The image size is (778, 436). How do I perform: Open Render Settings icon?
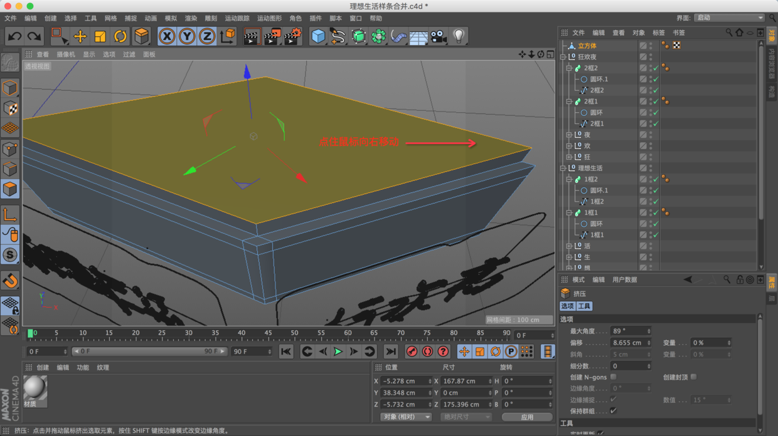tap(292, 36)
